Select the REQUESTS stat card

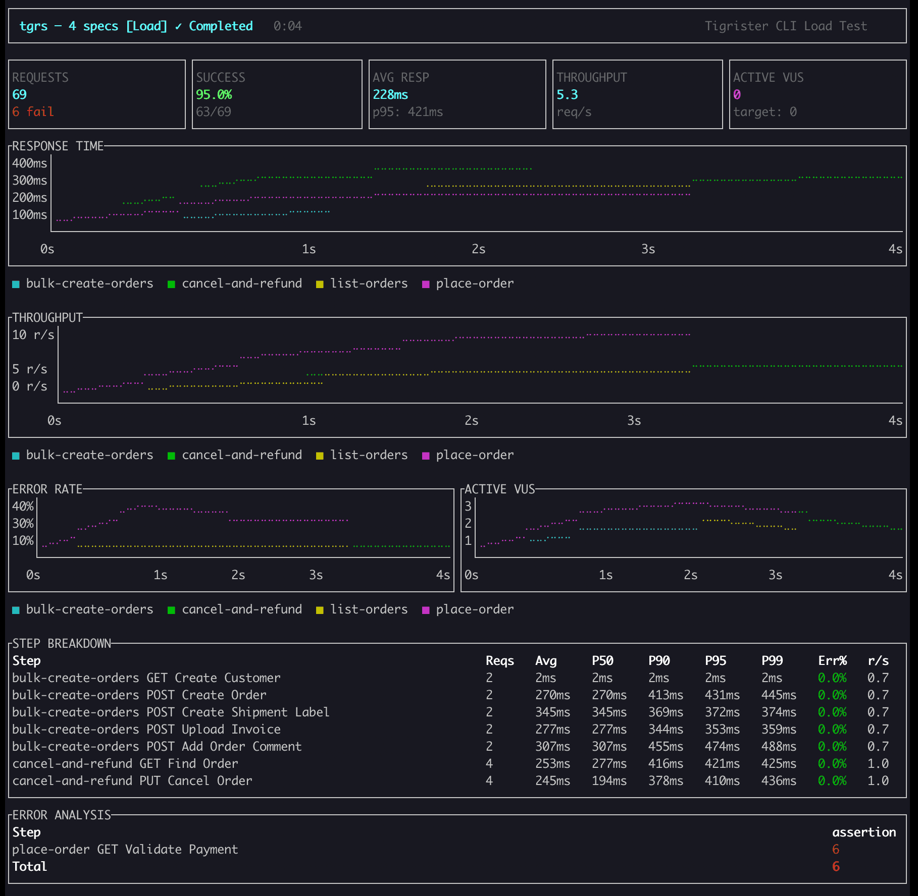[x=97, y=94]
